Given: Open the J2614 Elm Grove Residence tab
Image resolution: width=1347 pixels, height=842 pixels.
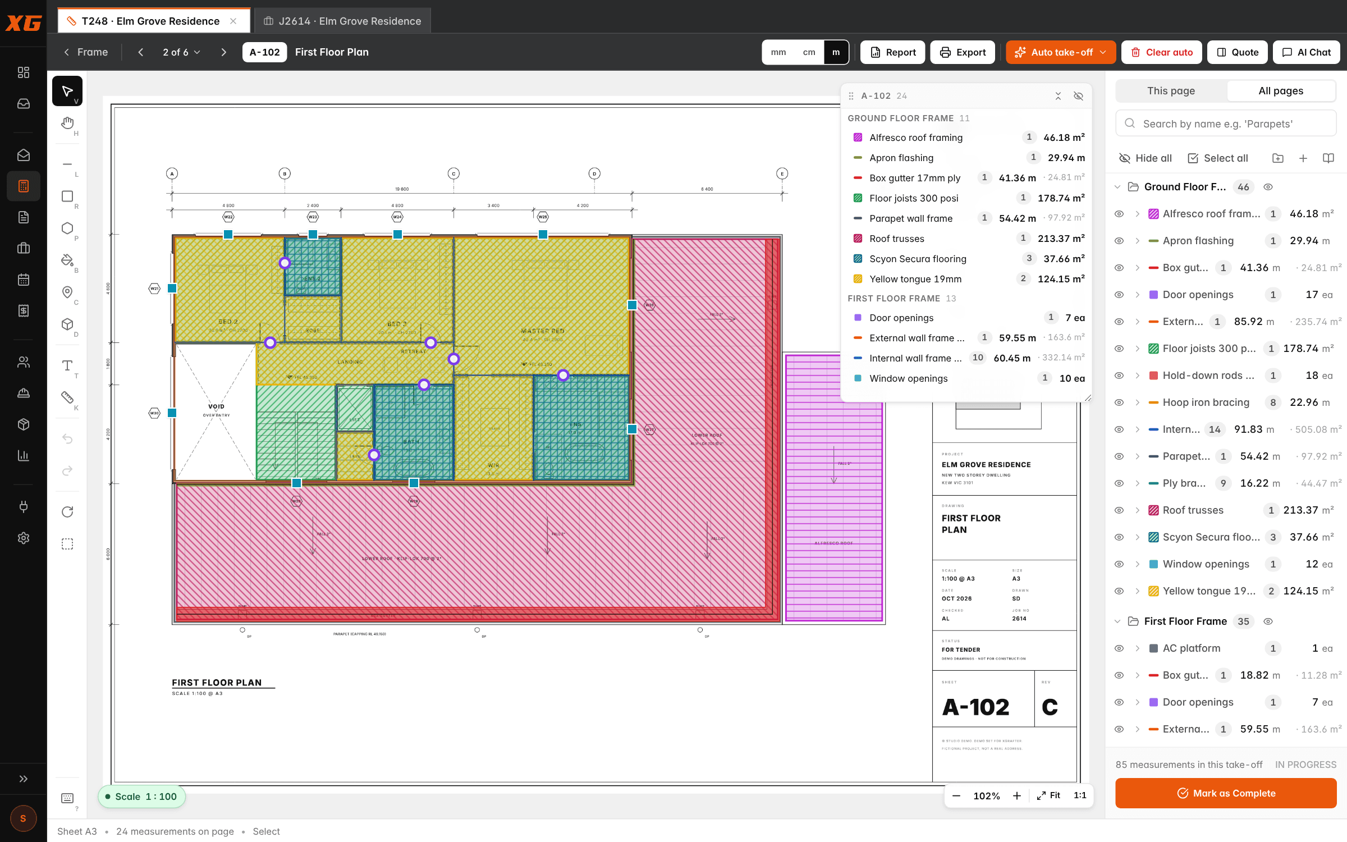Looking at the screenshot, I should pos(342,21).
